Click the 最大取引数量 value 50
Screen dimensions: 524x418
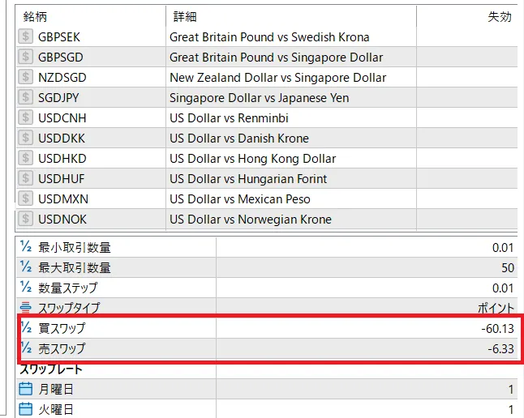[x=506, y=267]
